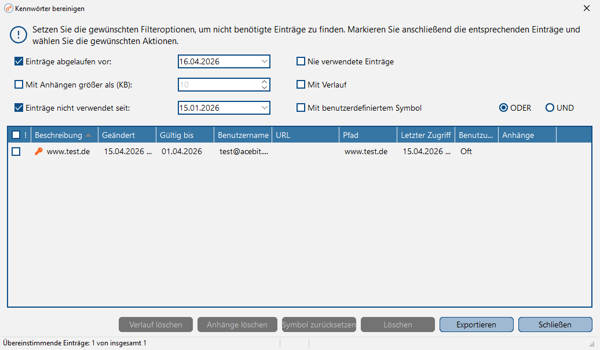
Task: Check 'Mit benutzerdefiniertem Symbol' option
Action: click(301, 108)
